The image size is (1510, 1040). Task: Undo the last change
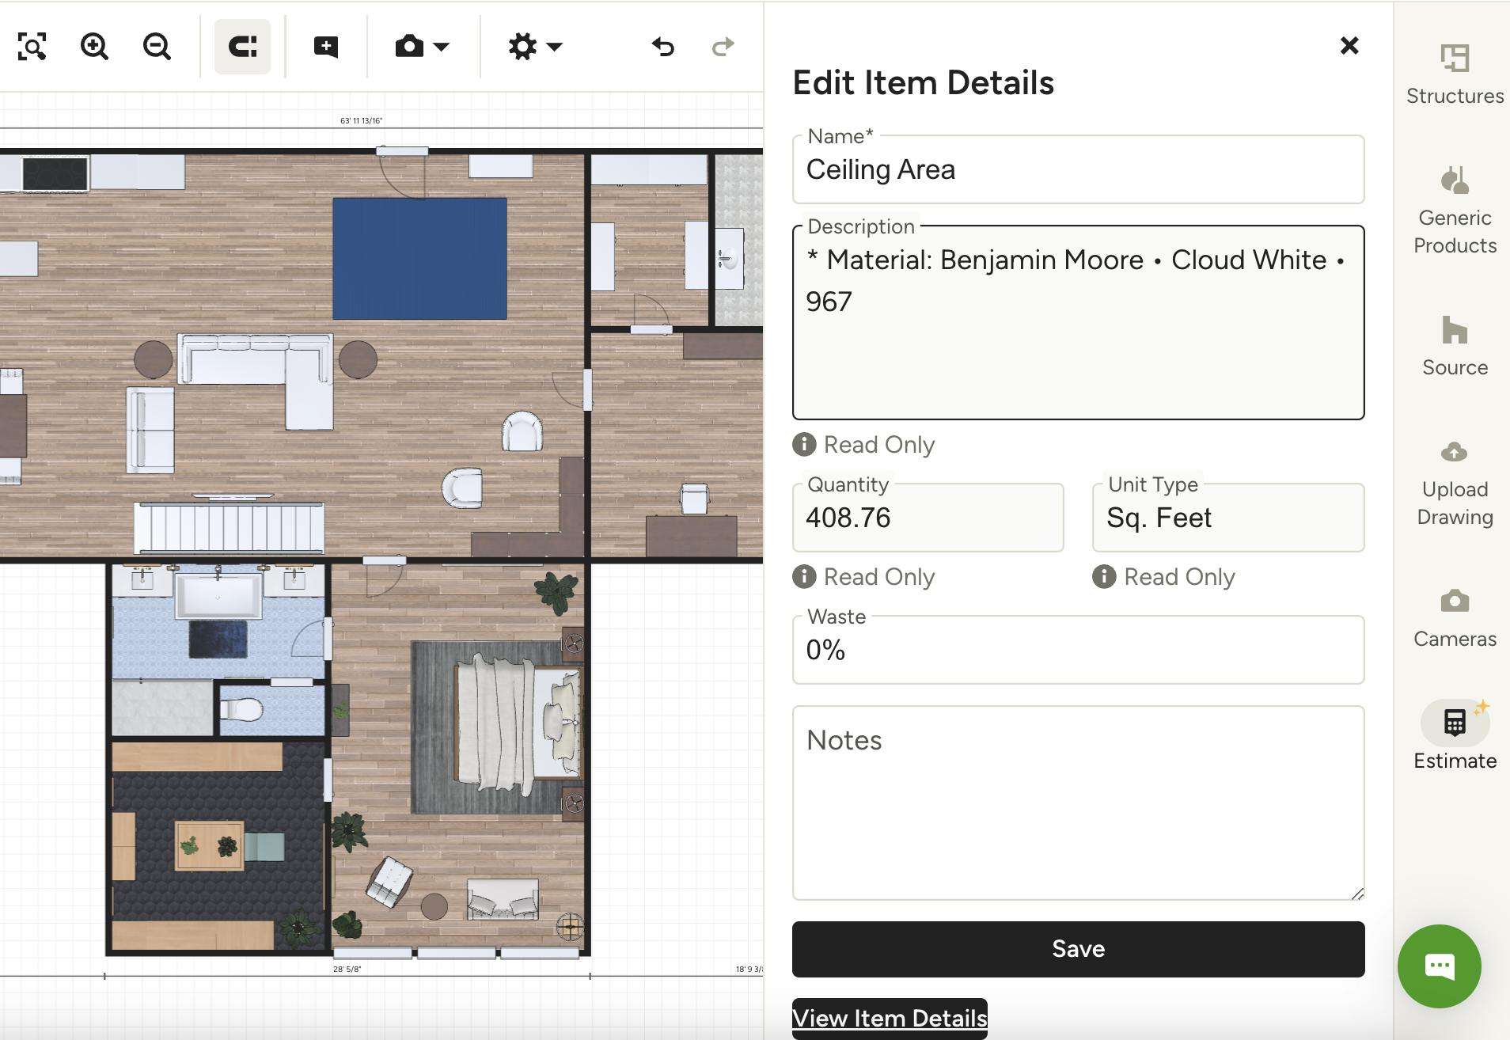tap(662, 47)
